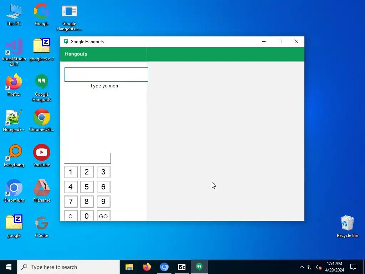Screen dimensions: 365x274
Task: Open the Everything search shortcut
Action: tap(14, 156)
